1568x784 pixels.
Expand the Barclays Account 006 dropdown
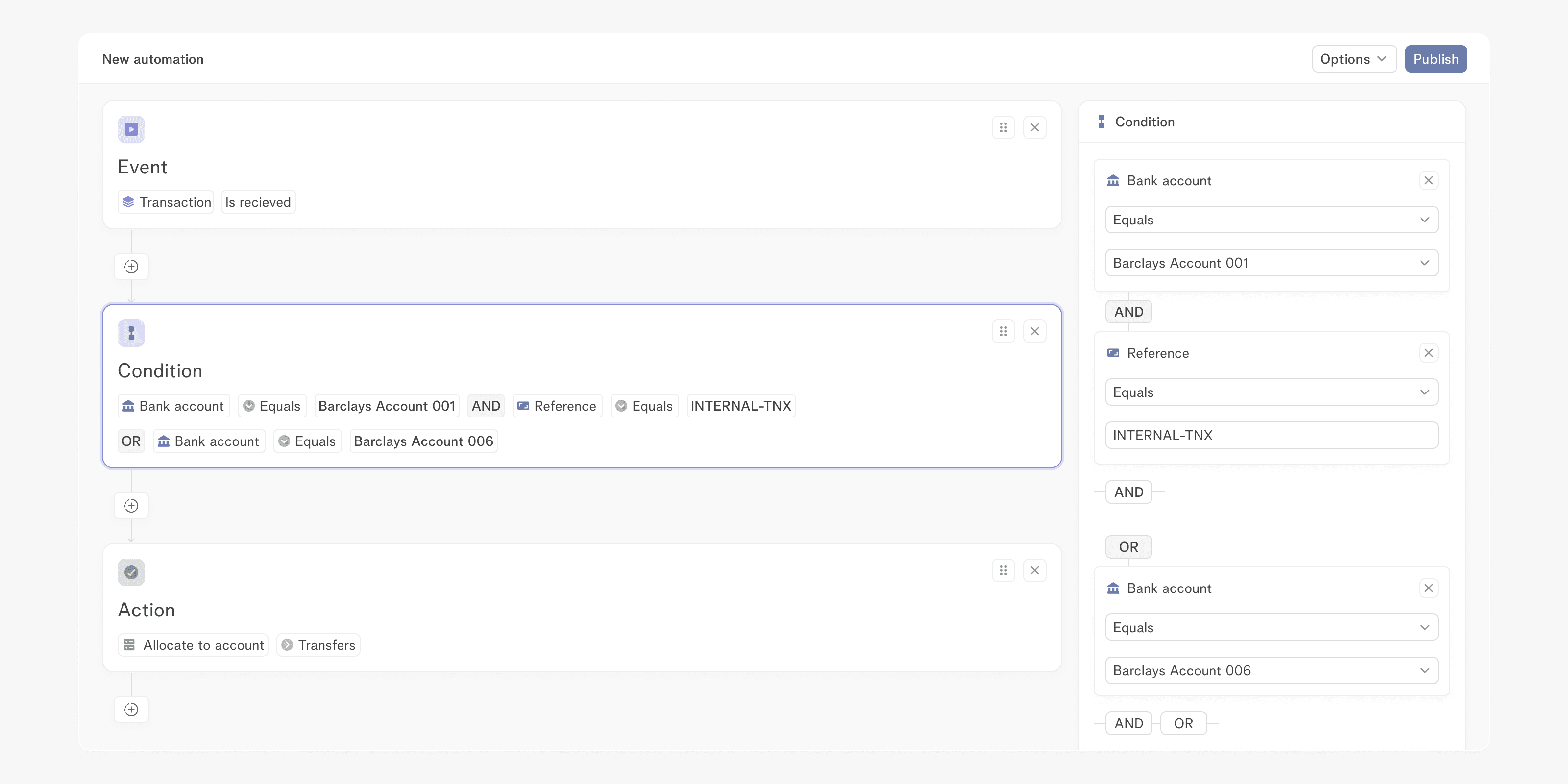[x=1271, y=670]
